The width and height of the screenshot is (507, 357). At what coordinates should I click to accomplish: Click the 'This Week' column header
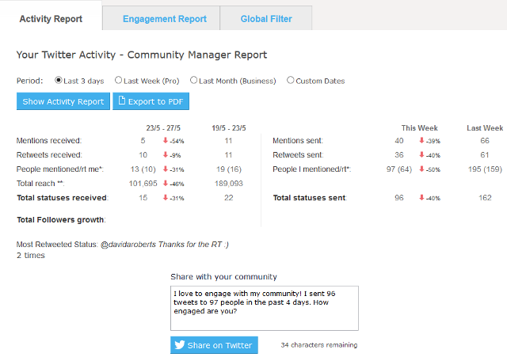[419, 128]
